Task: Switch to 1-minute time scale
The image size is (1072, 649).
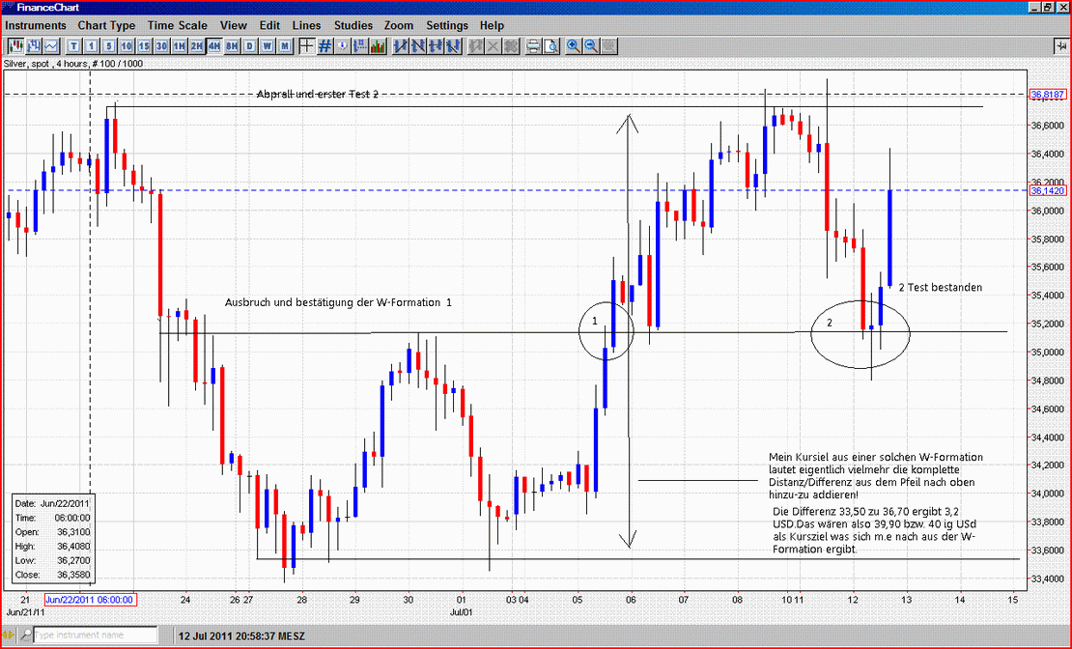Action: point(92,45)
